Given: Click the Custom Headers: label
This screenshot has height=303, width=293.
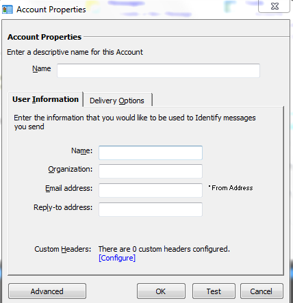Looking at the screenshot, I should [63, 249].
